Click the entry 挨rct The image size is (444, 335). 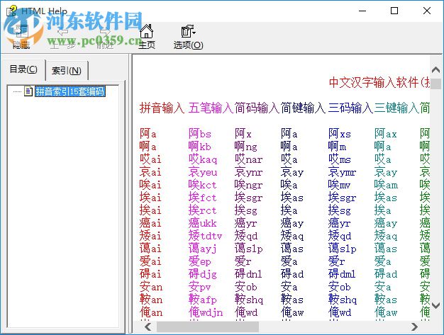(x=203, y=210)
